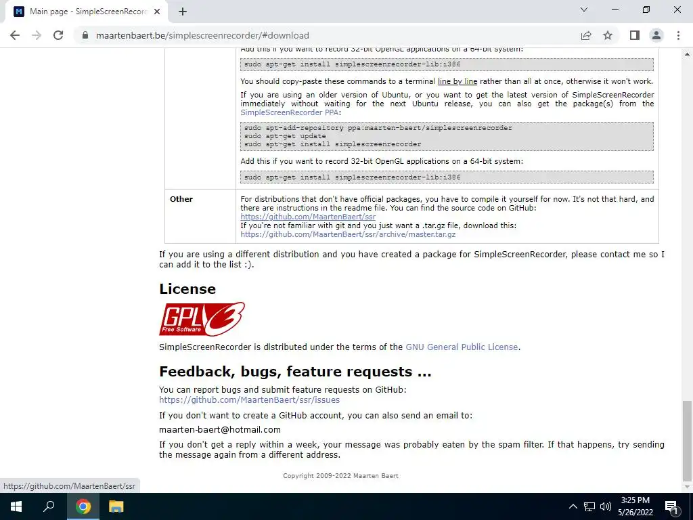Open File Explorer from the taskbar

[x=116, y=506]
